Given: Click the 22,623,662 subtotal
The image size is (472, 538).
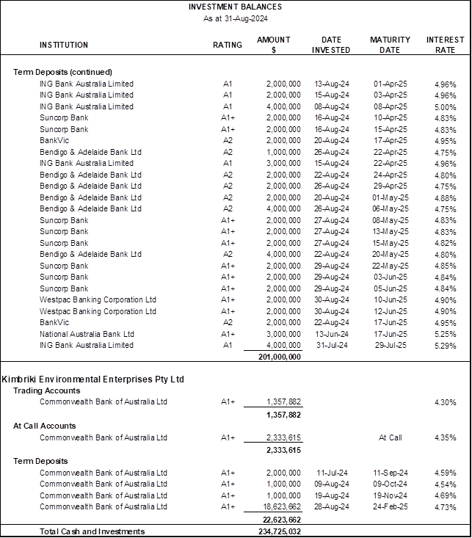Looking at the screenshot, I should click(282, 520).
